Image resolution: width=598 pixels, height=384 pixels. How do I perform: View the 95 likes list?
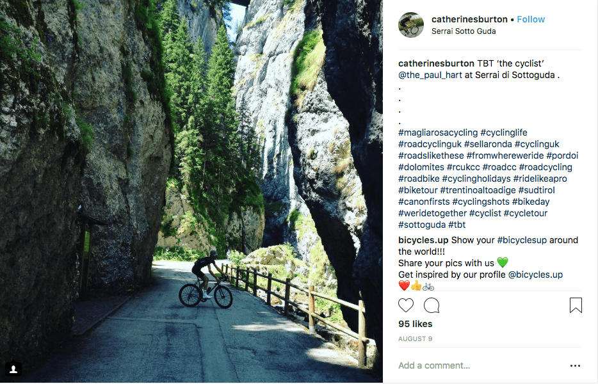[x=415, y=324]
